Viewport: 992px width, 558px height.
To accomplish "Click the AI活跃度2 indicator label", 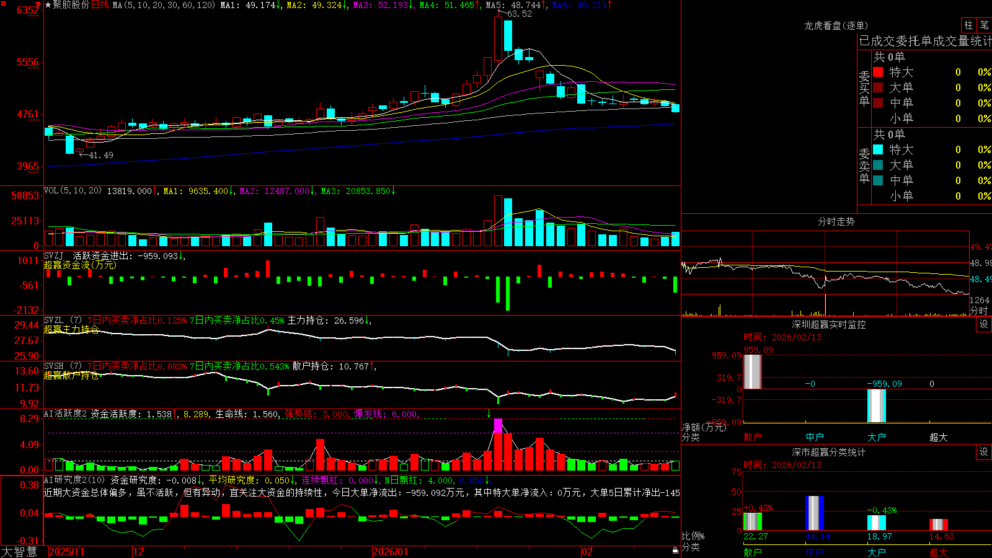I will click(x=65, y=414).
